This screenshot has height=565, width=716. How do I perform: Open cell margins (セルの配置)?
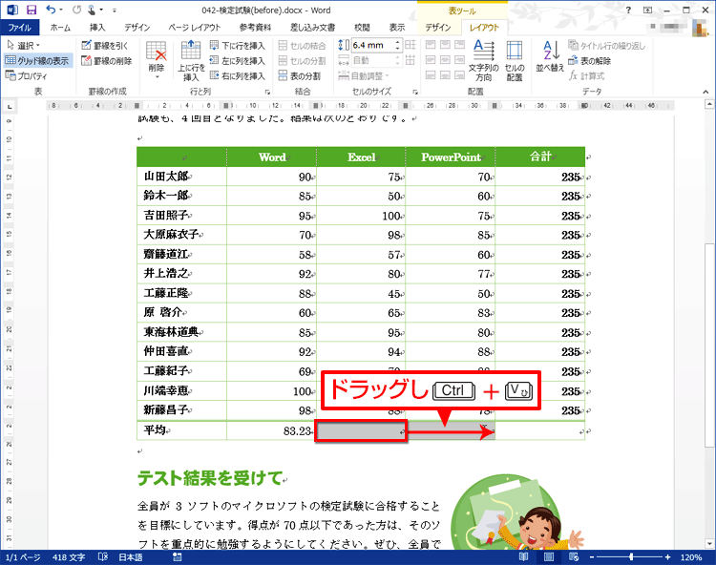[515, 60]
